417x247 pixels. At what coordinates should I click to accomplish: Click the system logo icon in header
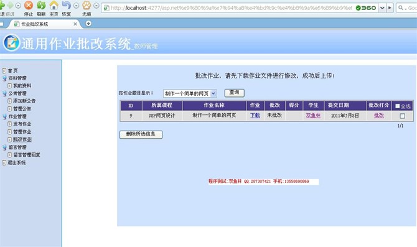pos(11,42)
